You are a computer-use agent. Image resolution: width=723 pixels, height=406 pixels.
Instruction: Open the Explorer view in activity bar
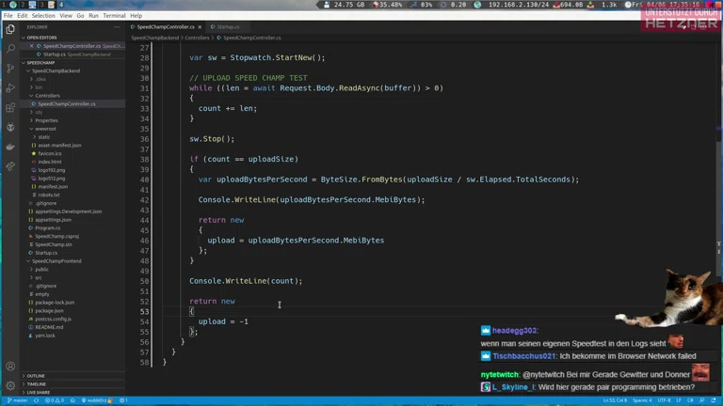click(x=10, y=29)
